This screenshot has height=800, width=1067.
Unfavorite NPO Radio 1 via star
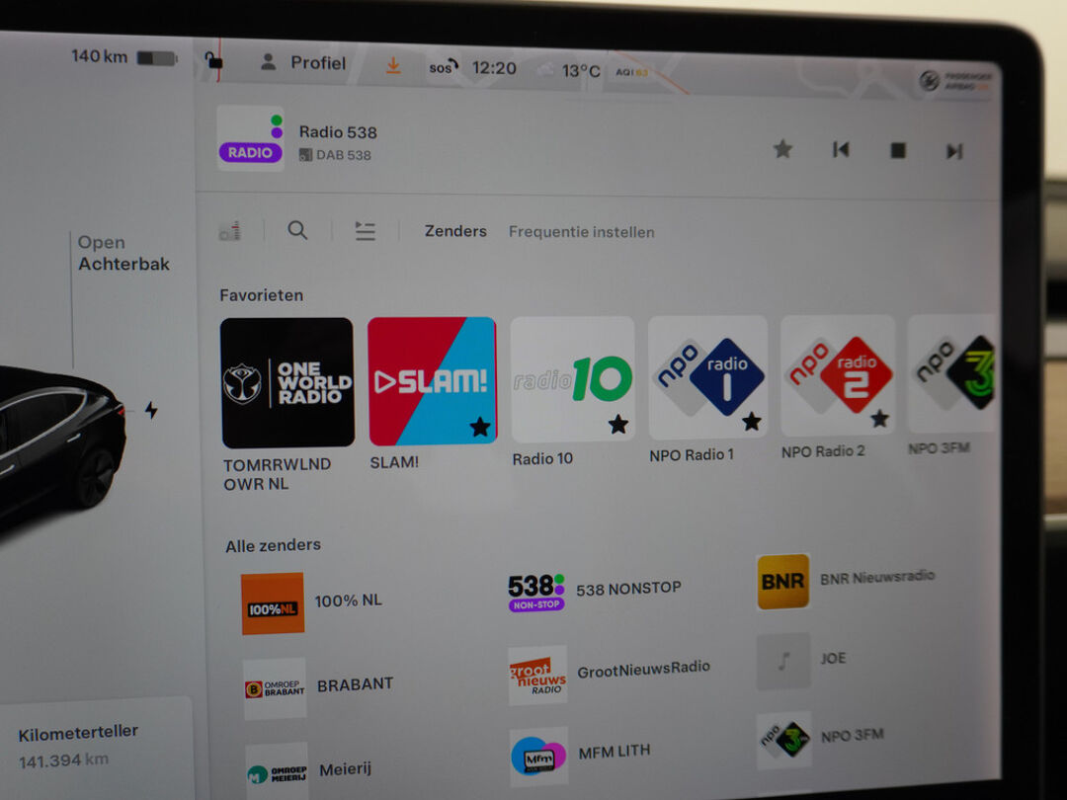point(751,422)
